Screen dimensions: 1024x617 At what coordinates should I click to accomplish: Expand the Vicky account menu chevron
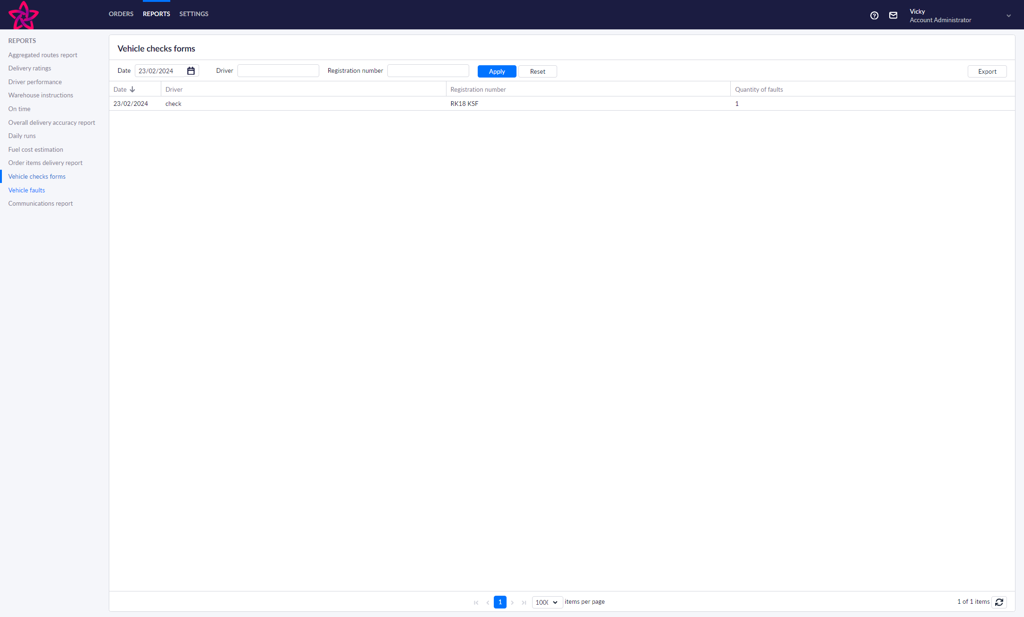1008,16
